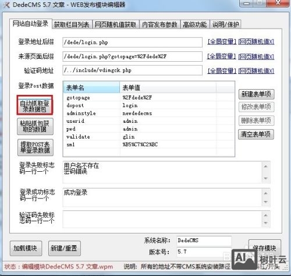Click up arrow of 验证码失败标志码 scrollbar
Screen dimensions: 291x276
click(x=266, y=215)
